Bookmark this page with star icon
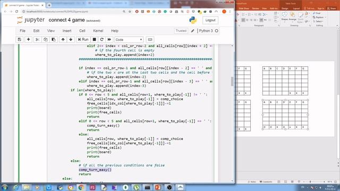Viewport: 340px width, 191px height. click(130, 12)
